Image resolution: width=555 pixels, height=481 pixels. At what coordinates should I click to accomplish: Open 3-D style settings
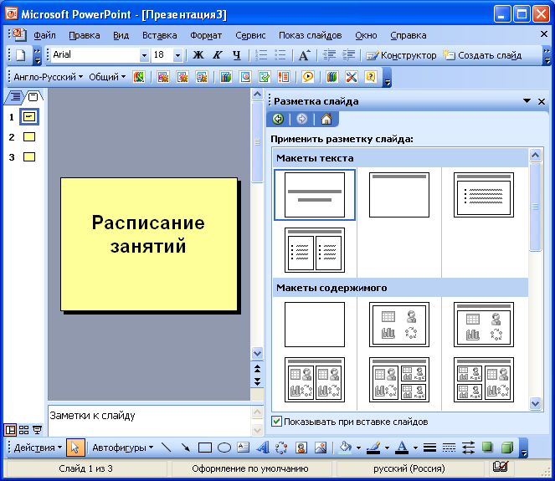(x=506, y=448)
